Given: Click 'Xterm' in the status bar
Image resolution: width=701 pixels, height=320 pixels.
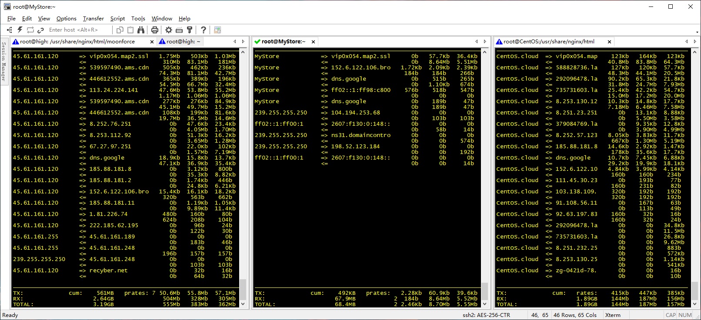Looking at the screenshot, I should tap(613, 315).
